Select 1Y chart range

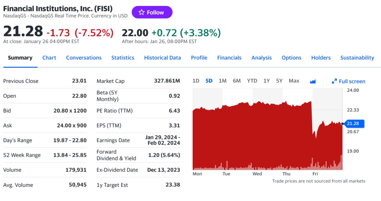266,81
